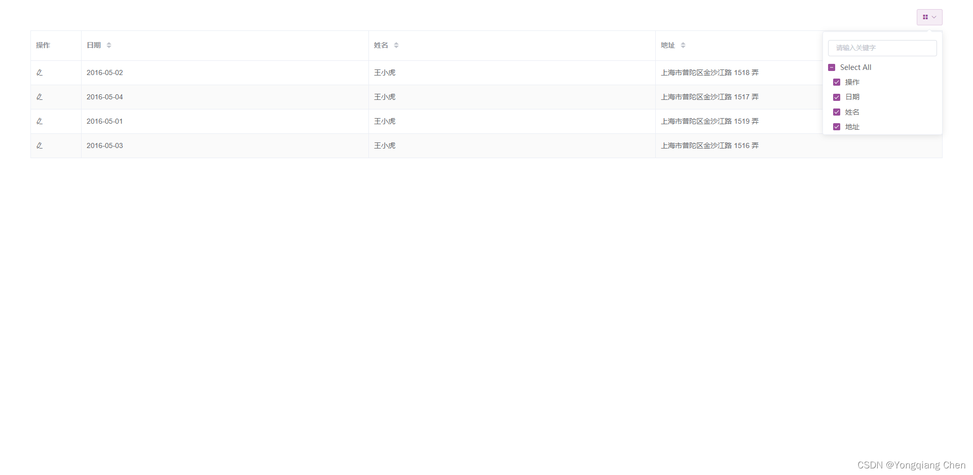Image resolution: width=973 pixels, height=475 pixels.
Task: Uncheck the 姓名 column checkbox
Action: [x=837, y=112]
